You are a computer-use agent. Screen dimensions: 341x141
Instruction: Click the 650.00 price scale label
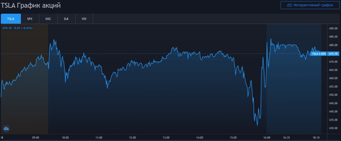[x=334, y=95]
